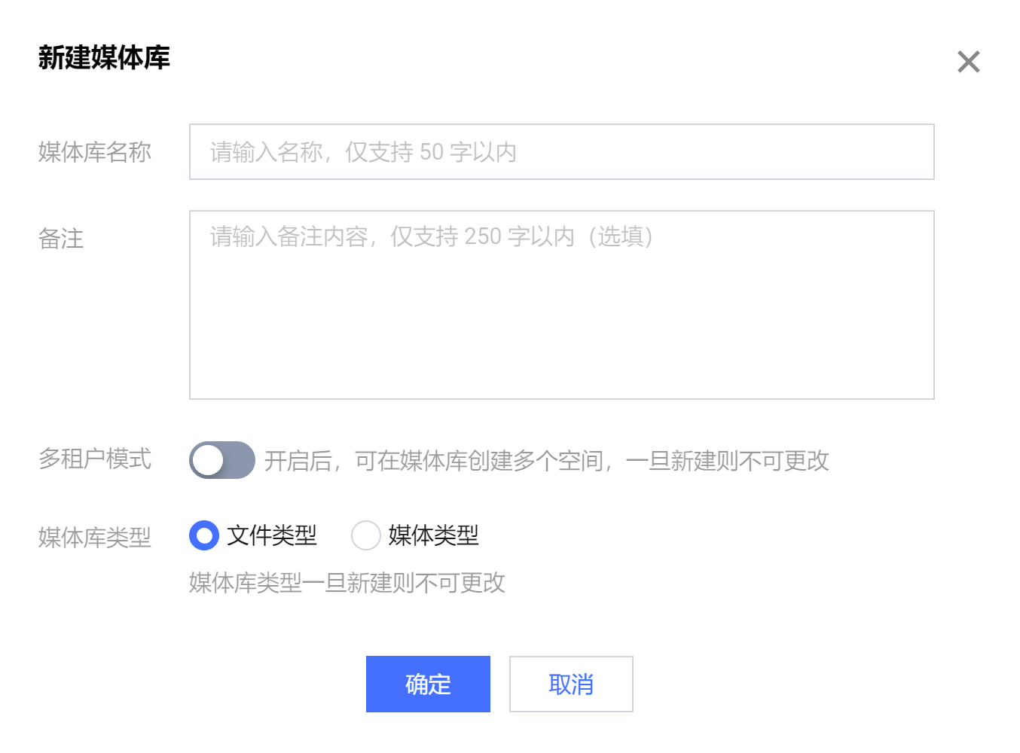The image size is (1020, 753).
Task: Click the white knob of the toggle
Action: (x=208, y=460)
